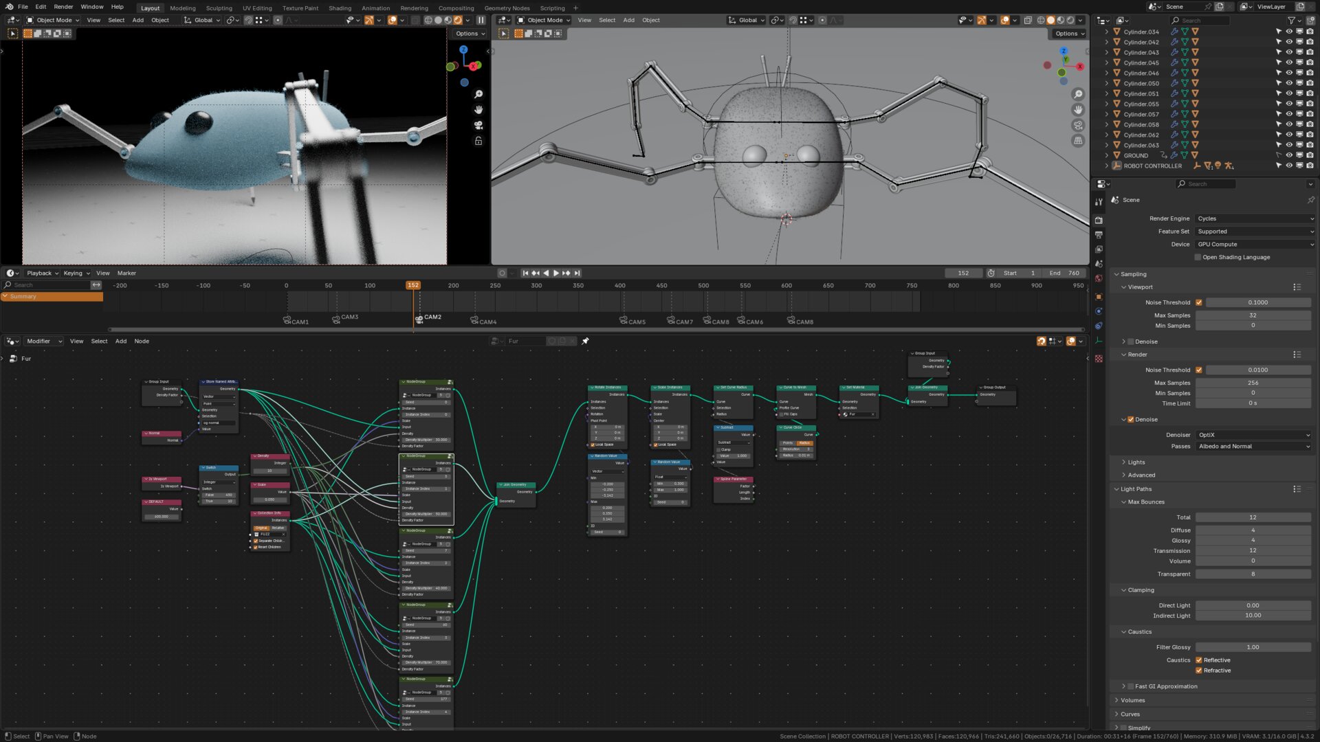Toggle Refractive caustics checkbox
The image size is (1320, 742).
(x=1199, y=671)
